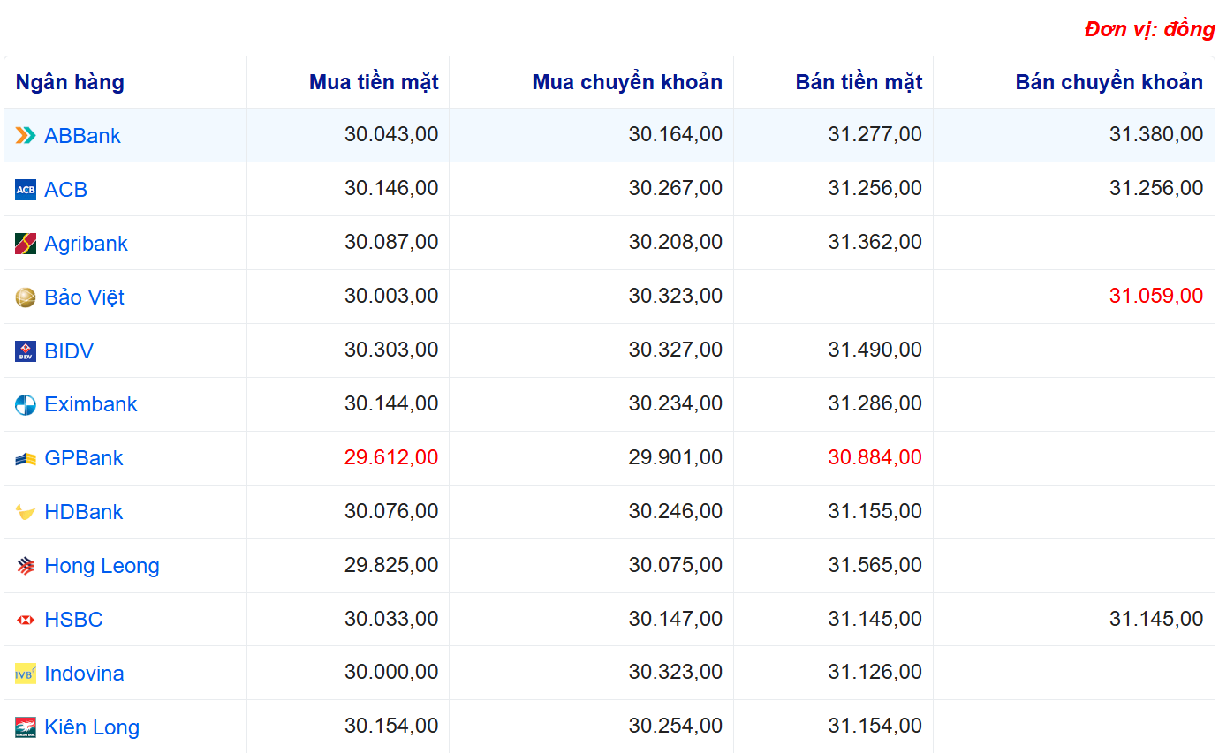Click the ABBank logo icon
Image resolution: width=1219 pixels, height=753 pixels.
click(26, 136)
